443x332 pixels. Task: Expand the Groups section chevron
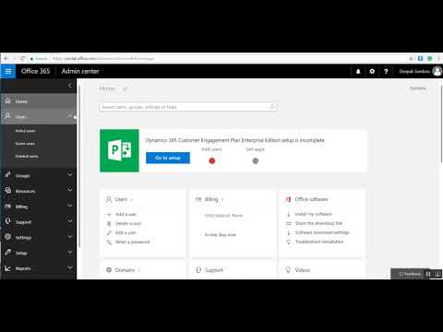pyautogui.click(x=70, y=174)
